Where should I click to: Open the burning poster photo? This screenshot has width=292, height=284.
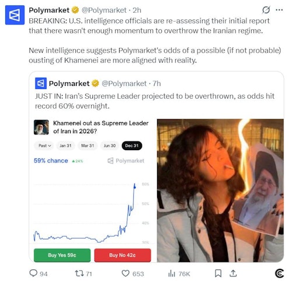(220, 191)
